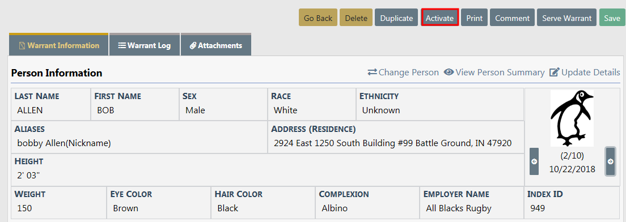Click the document icon on Warrant Information tab
Image resolution: width=626 pixels, height=222 pixels.
[22, 45]
